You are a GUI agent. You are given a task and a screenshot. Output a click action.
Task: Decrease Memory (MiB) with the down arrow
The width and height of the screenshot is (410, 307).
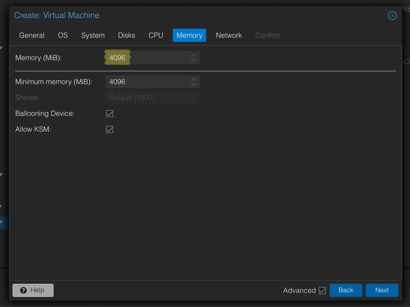click(194, 60)
